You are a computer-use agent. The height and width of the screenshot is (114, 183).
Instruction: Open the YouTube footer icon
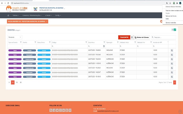pos(67,110)
